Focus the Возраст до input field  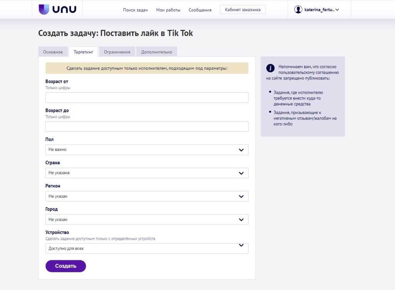click(x=147, y=126)
